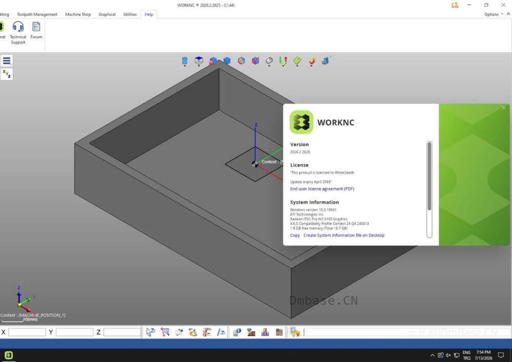Open the End user license agreement (PDF) link
The width and height of the screenshot is (512, 362).
322,188
